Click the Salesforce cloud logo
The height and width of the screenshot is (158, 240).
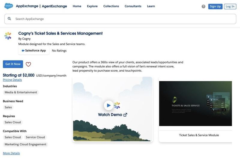tap(9, 6)
